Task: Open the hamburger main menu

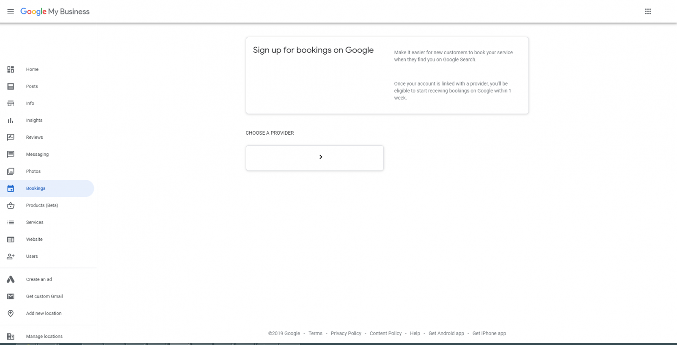Action: (11, 11)
